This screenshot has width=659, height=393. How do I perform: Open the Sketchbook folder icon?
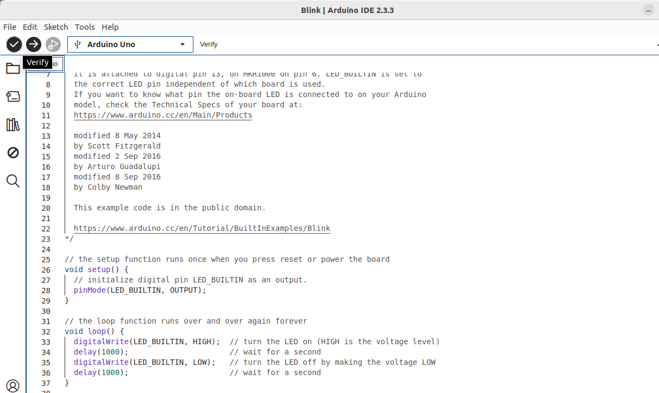pos(13,68)
